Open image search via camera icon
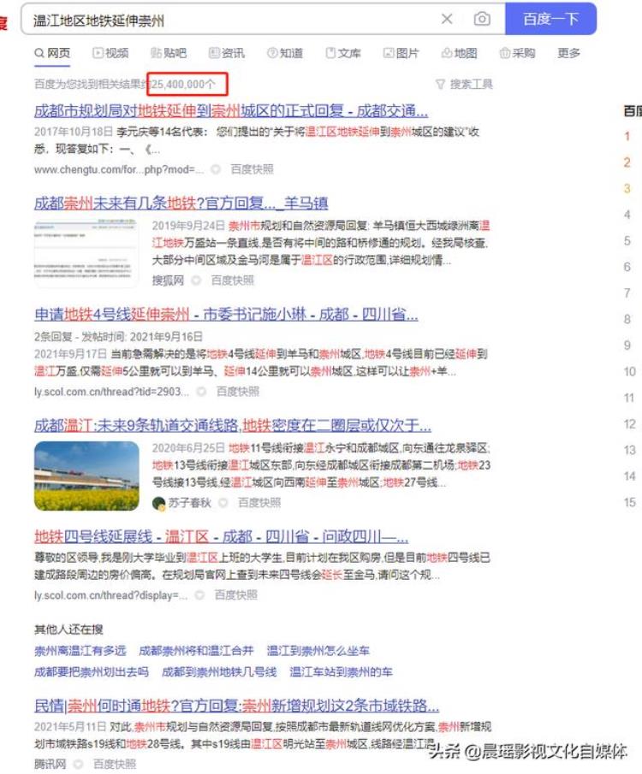This screenshot has height=774, width=642. pos(482,20)
